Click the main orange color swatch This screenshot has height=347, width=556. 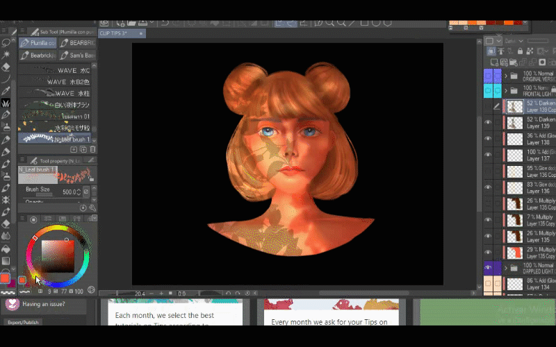click(6, 279)
